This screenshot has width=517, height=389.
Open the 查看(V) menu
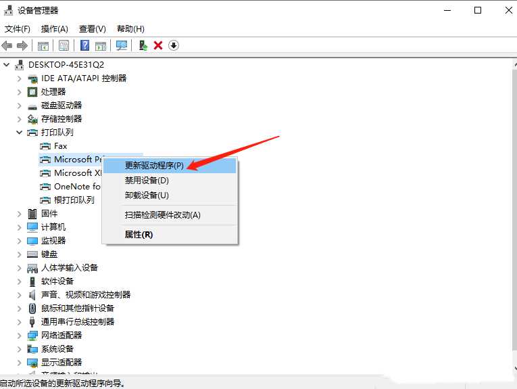tap(93, 29)
